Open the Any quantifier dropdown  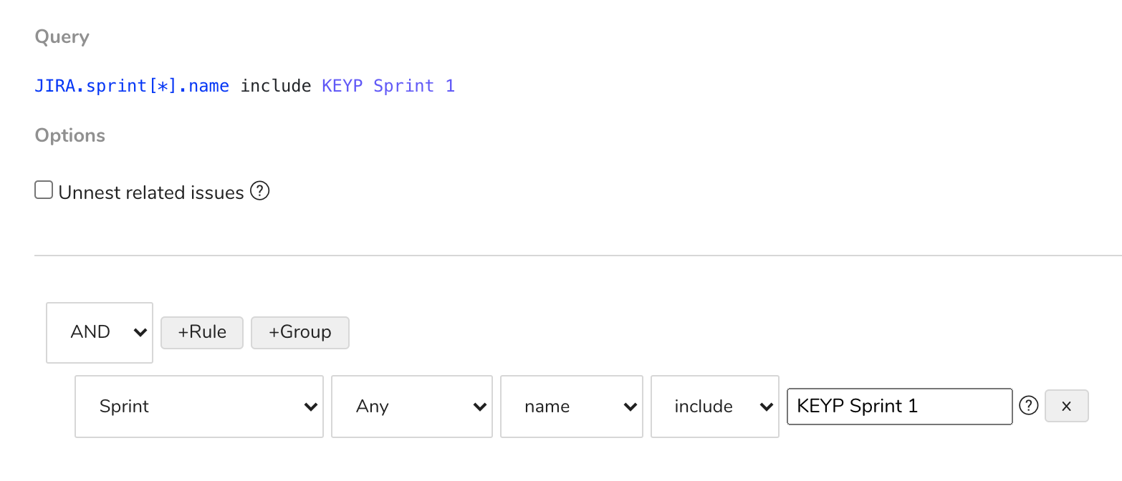(x=412, y=407)
